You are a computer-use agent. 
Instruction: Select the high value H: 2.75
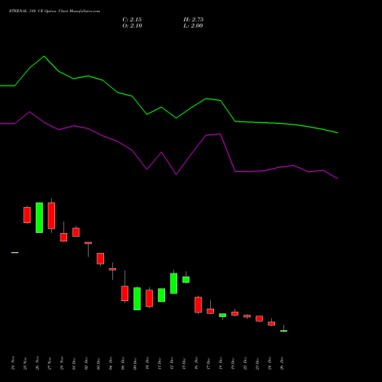[193, 20]
